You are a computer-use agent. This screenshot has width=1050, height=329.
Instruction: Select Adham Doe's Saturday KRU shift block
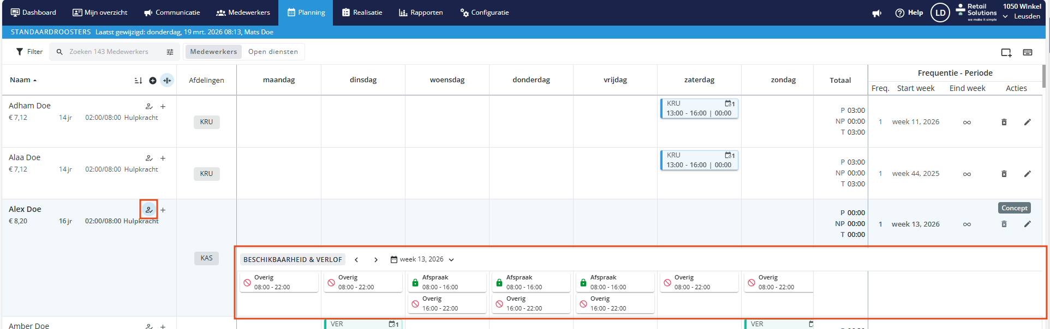coord(699,108)
